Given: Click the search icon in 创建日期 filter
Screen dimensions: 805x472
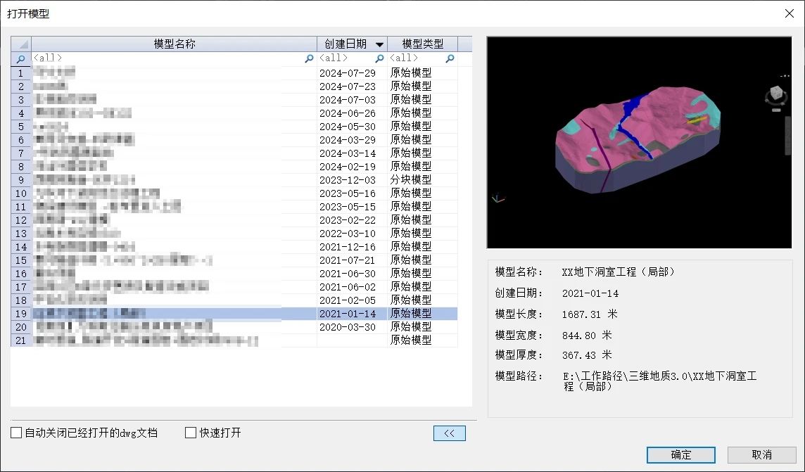Looking at the screenshot, I should pos(380,59).
